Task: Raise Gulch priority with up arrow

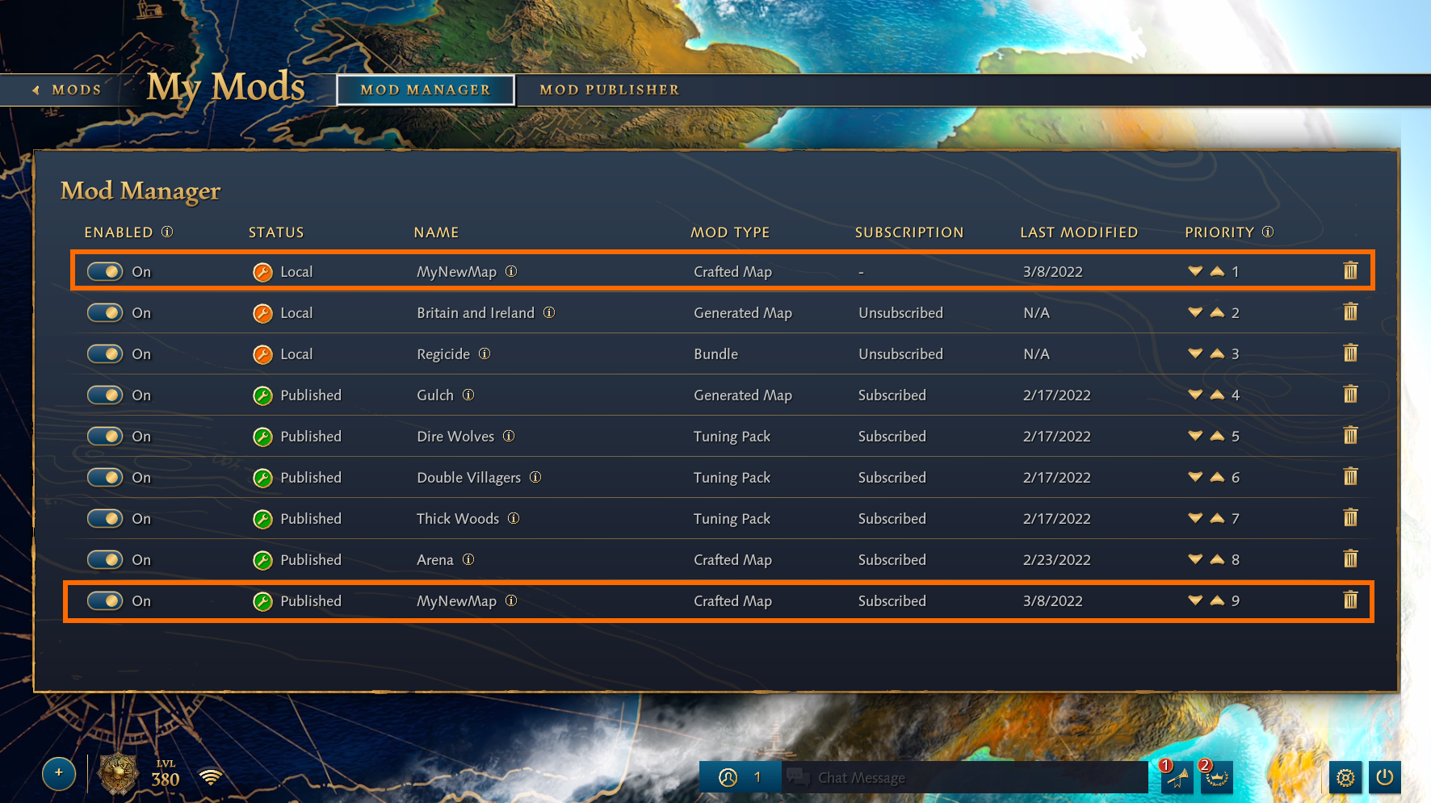Action: pos(1217,395)
